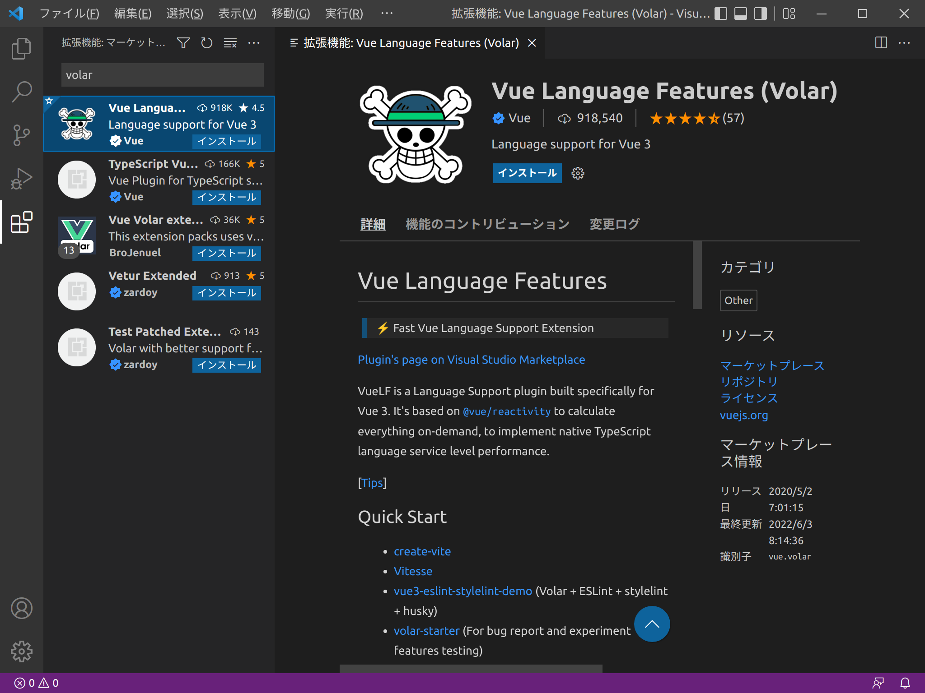Toggle the secondary side bar
The width and height of the screenshot is (925, 693).
pyautogui.click(x=761, y=14)
